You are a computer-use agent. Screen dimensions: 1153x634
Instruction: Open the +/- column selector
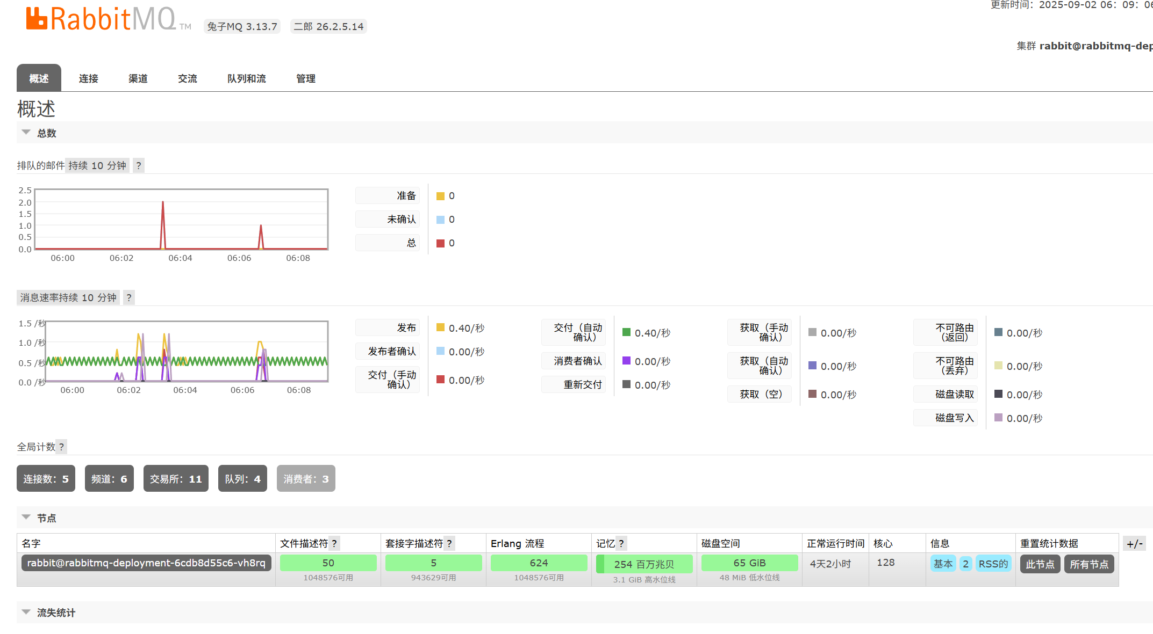coord(1134,543)
